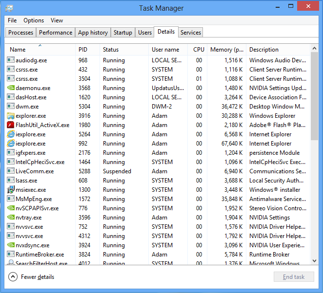Click the NVIDIA icon beside nvSCPAPISvr.exe
The height and width of the screenshot is (293, 323).
tap(11, 208)
